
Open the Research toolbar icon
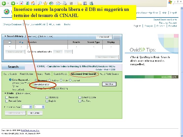(85, 3)
